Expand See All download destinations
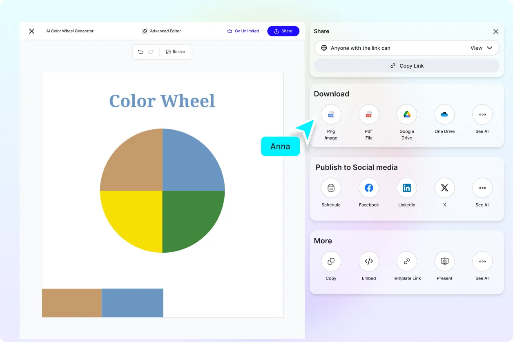513x342 pixels. pyautogui.click(x=482, y=114)
